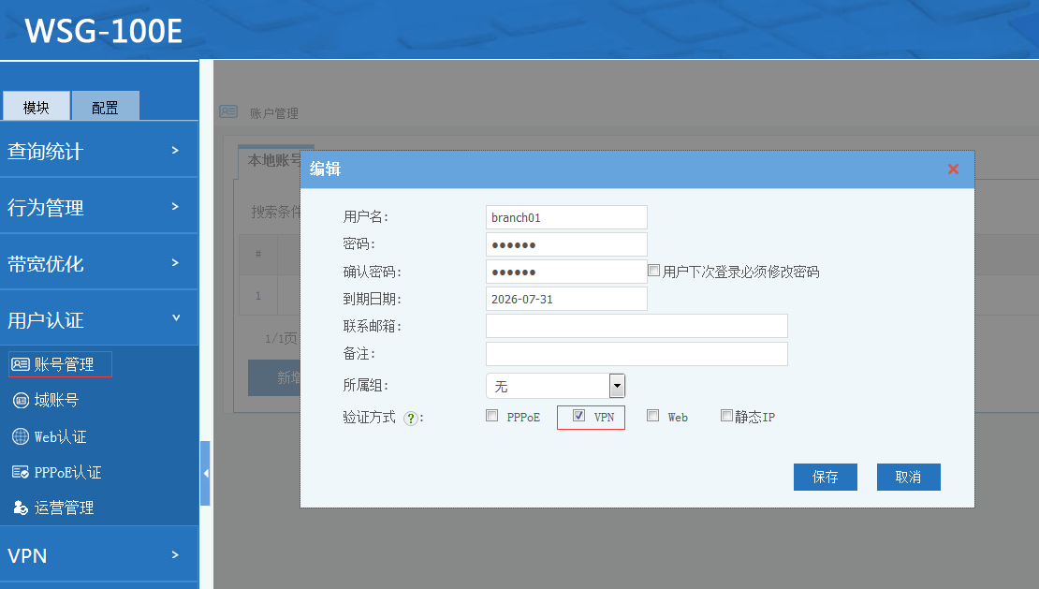
Task: Click the 运营管理 sidebar icon
Action: tap(21, 508)
